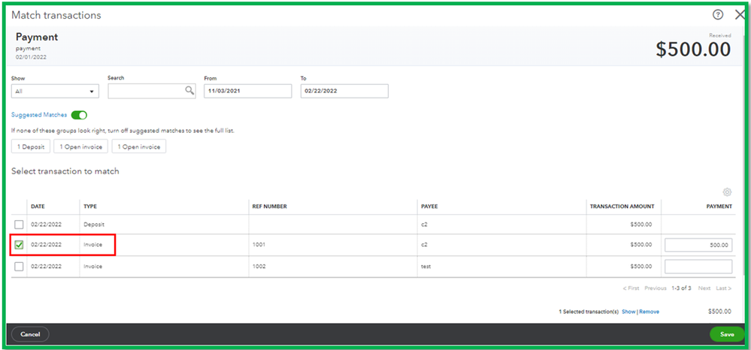Uncheck the invoice 1001 checkbox
The image size is (751, 350).
coord(19,245)
